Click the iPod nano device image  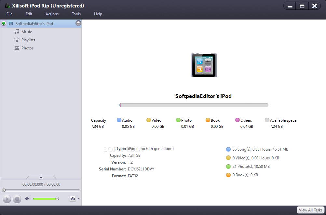point(204,65)
